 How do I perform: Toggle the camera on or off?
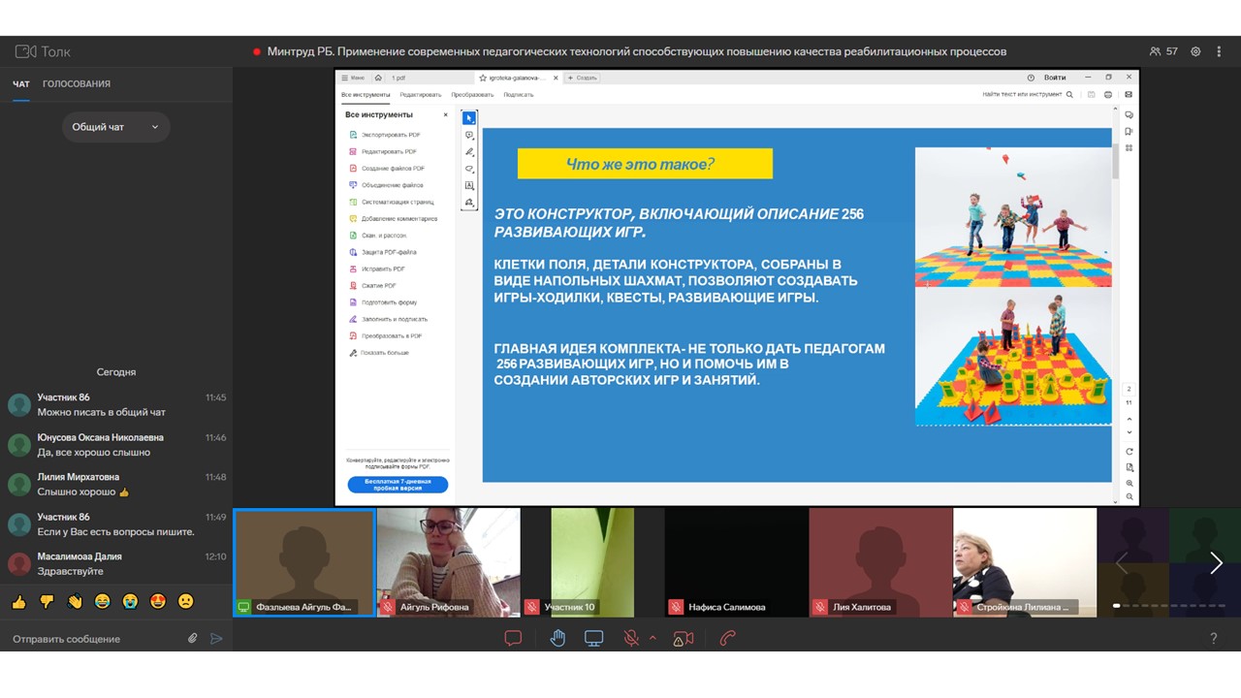point(684,638)
